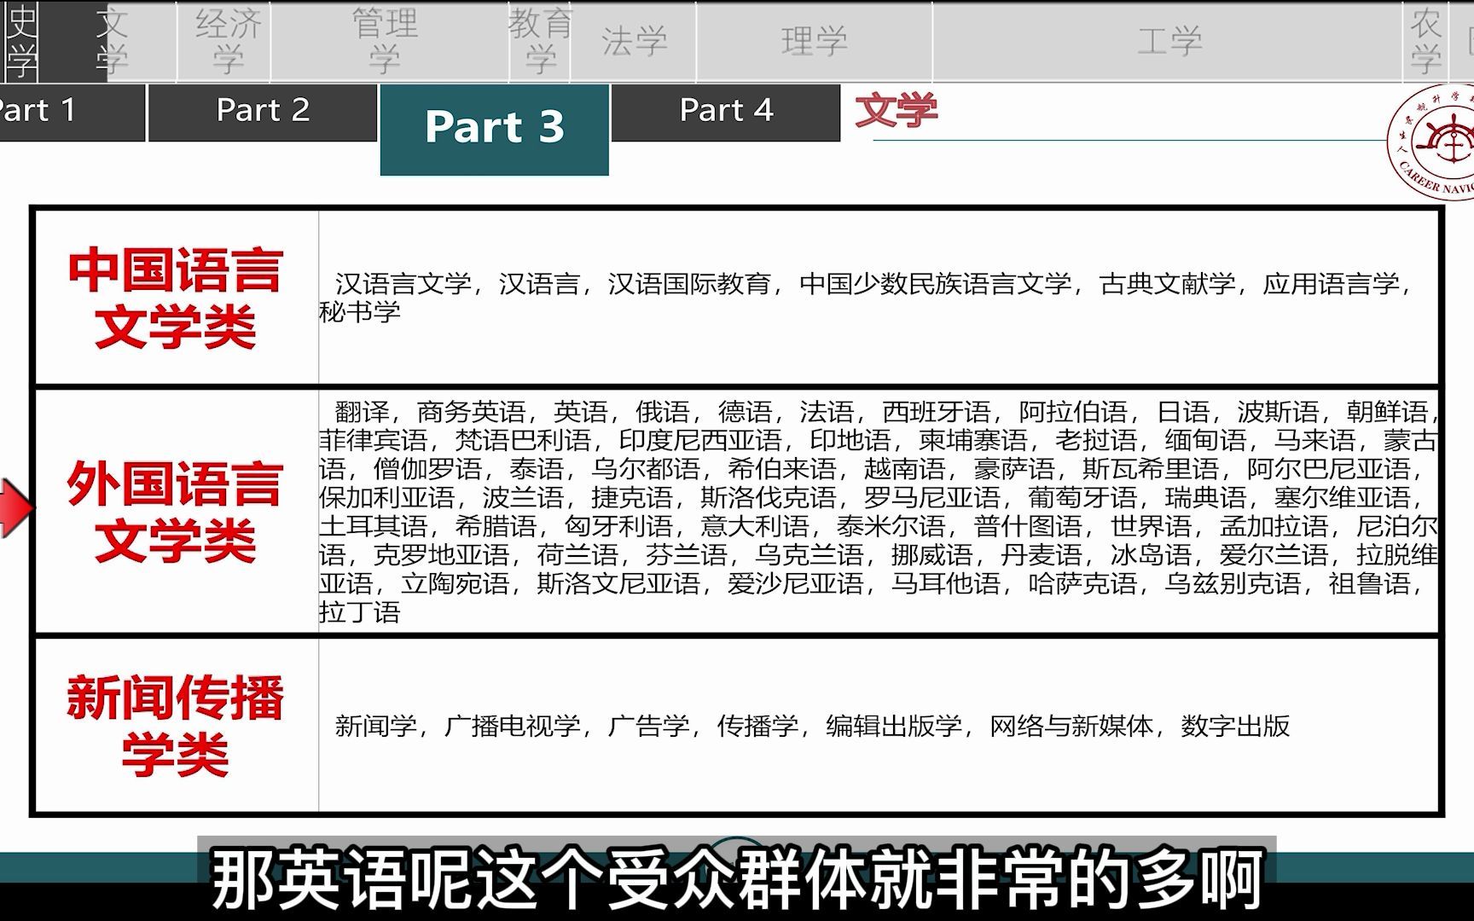
Task: Open the 教育学 category in top bar
Action: coord(540,42)
